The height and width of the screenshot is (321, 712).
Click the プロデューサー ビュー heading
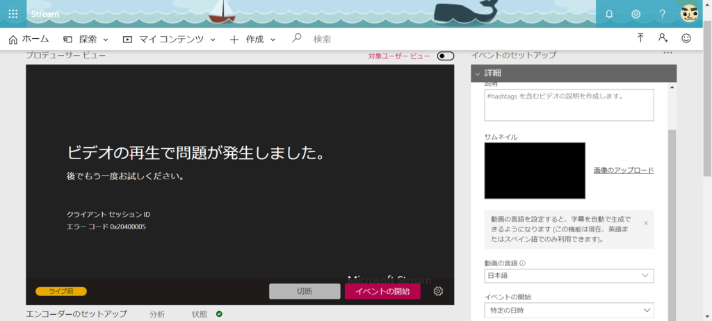pos(65,56)
